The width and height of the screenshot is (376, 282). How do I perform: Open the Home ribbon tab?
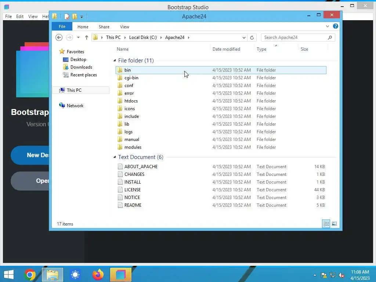pyautogui.click(x=83, y=26)
